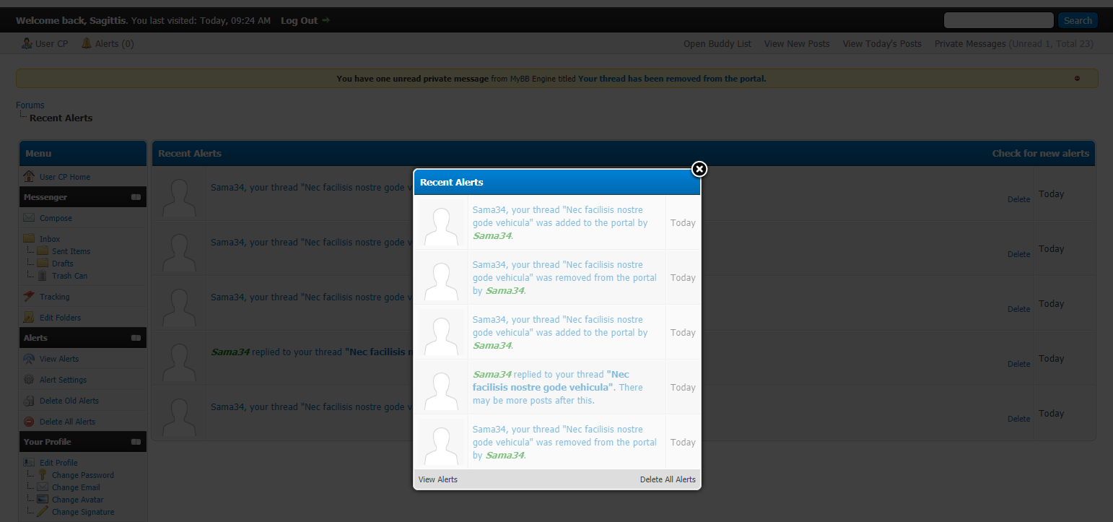
Task: Click the first alert's avatar in popup
Action: tap(441, 223)
